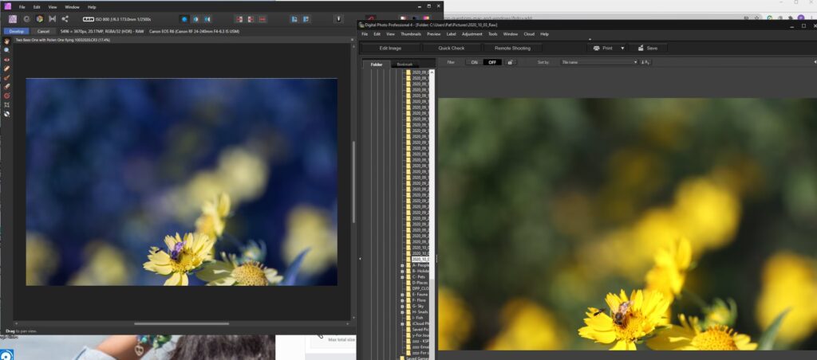Select the Red Eye Removal tool
The height and width of the screenshot is (360, 817).
pos(6,60)
